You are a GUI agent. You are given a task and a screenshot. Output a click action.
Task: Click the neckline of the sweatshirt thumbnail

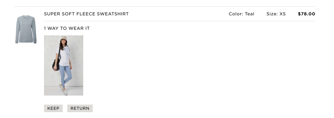pos(26,17)
